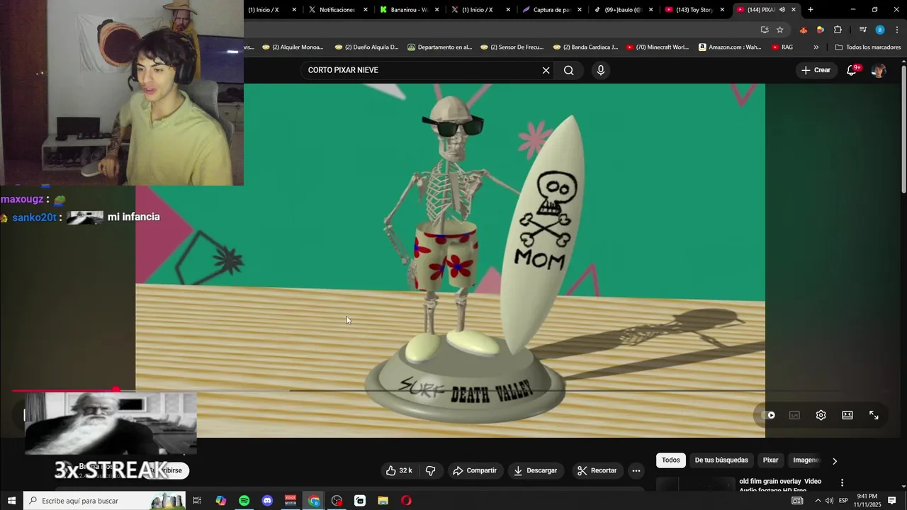Open the old film grain overlay video title
The image size is (907, 510).
780,485
